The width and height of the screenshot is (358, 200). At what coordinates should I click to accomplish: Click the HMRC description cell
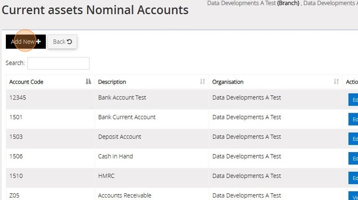click(106, 176)
